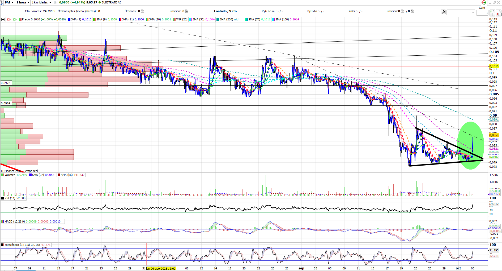The width and height of the screenshot is (502, 271).
Task: Click the Contado / V cto. label
Action: point(226,11)
